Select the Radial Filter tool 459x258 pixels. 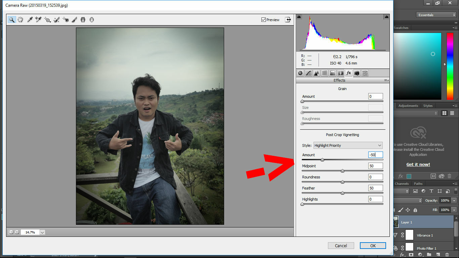[92, 19]
